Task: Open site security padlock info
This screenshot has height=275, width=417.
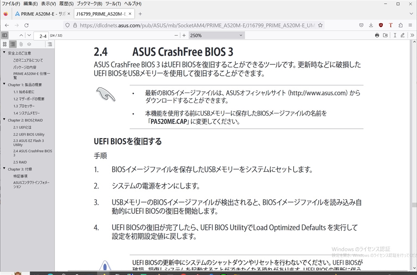Action: 75,25
